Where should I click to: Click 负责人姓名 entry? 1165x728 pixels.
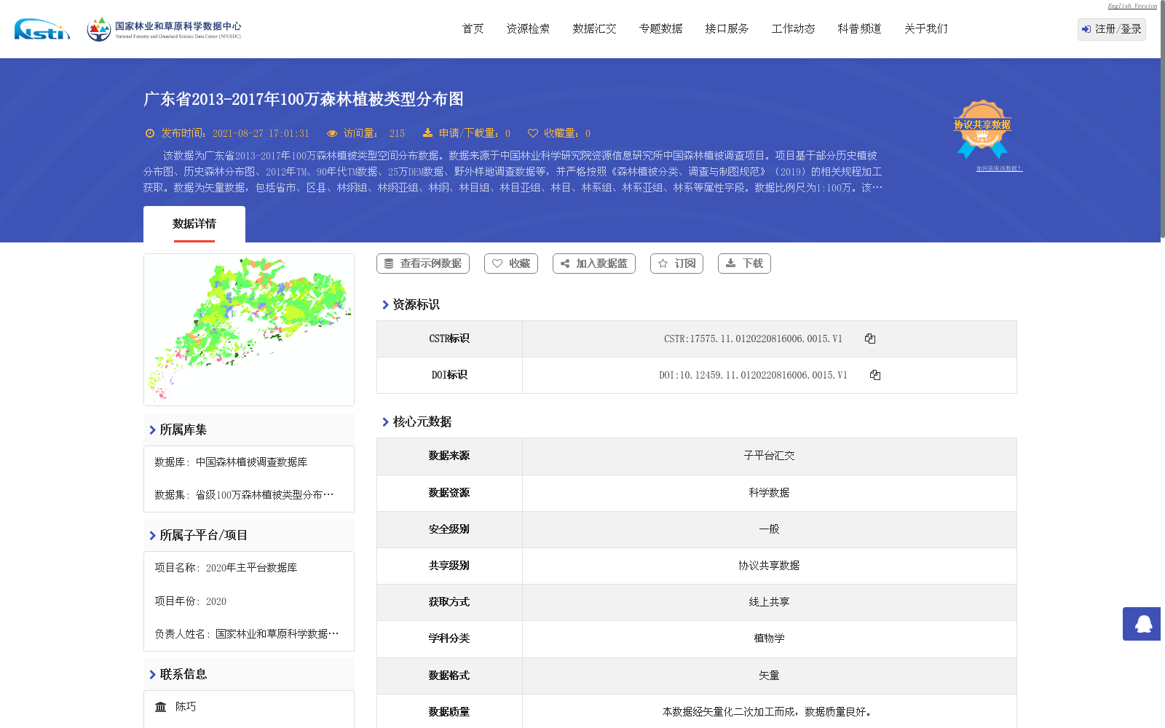point(247,634)
